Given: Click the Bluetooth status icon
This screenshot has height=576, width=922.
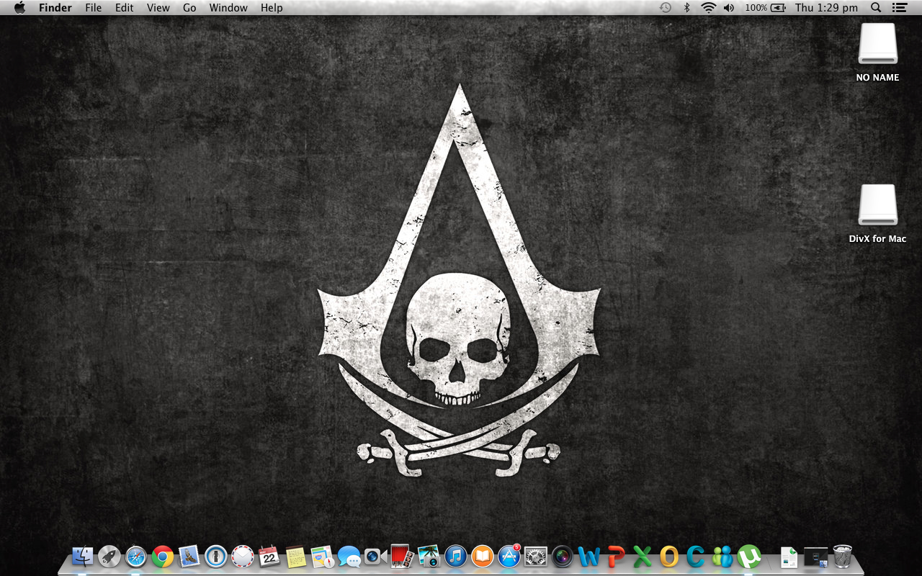Looking at the screenshot, I should [x=687, y=8].
